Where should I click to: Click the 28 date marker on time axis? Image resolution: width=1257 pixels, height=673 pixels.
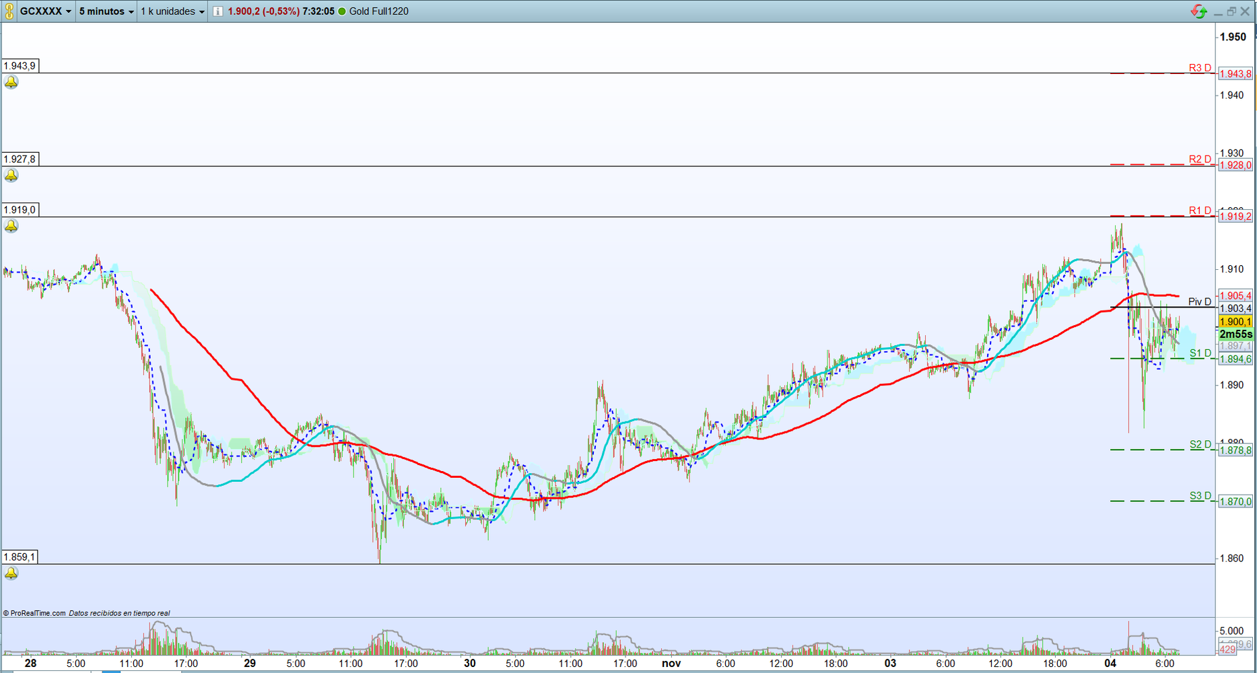30,664
